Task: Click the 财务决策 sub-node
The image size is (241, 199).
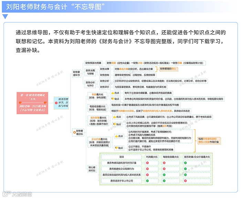Action: click(105, 69)
